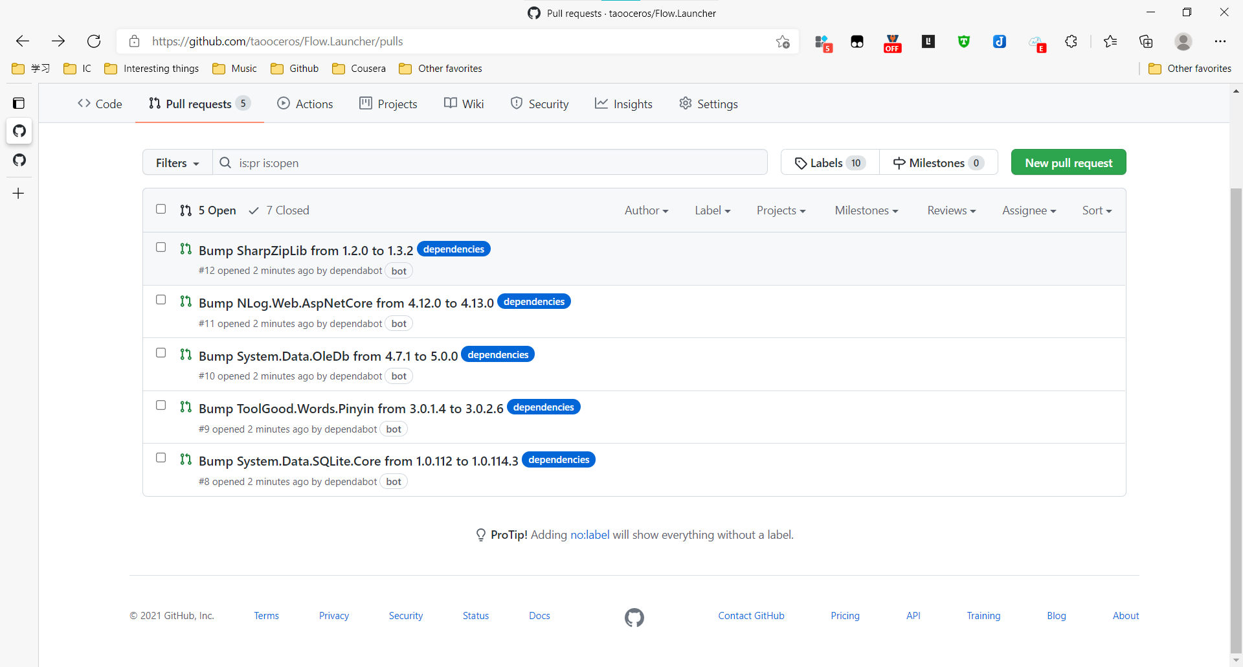1243x667 pixels.
Task: Open the black mask extension icon
Action: pyautogui.click(x=857, y=42)
